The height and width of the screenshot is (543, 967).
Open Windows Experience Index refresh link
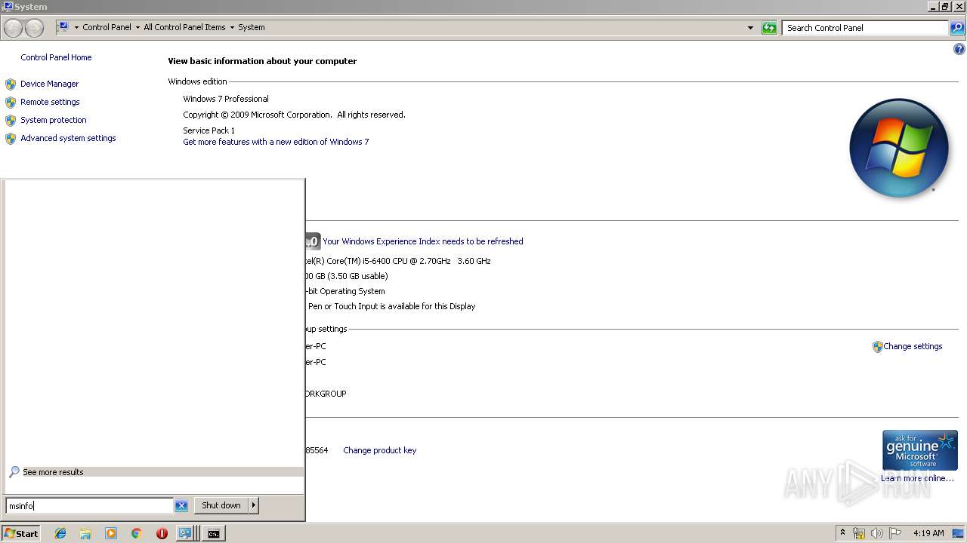coord(422,241)
